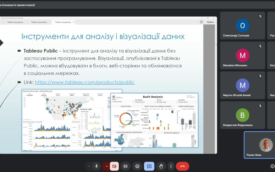Expand audio settings chevron beside microphone
Viewport: 275px width, 172px height.
click(89, 166)
